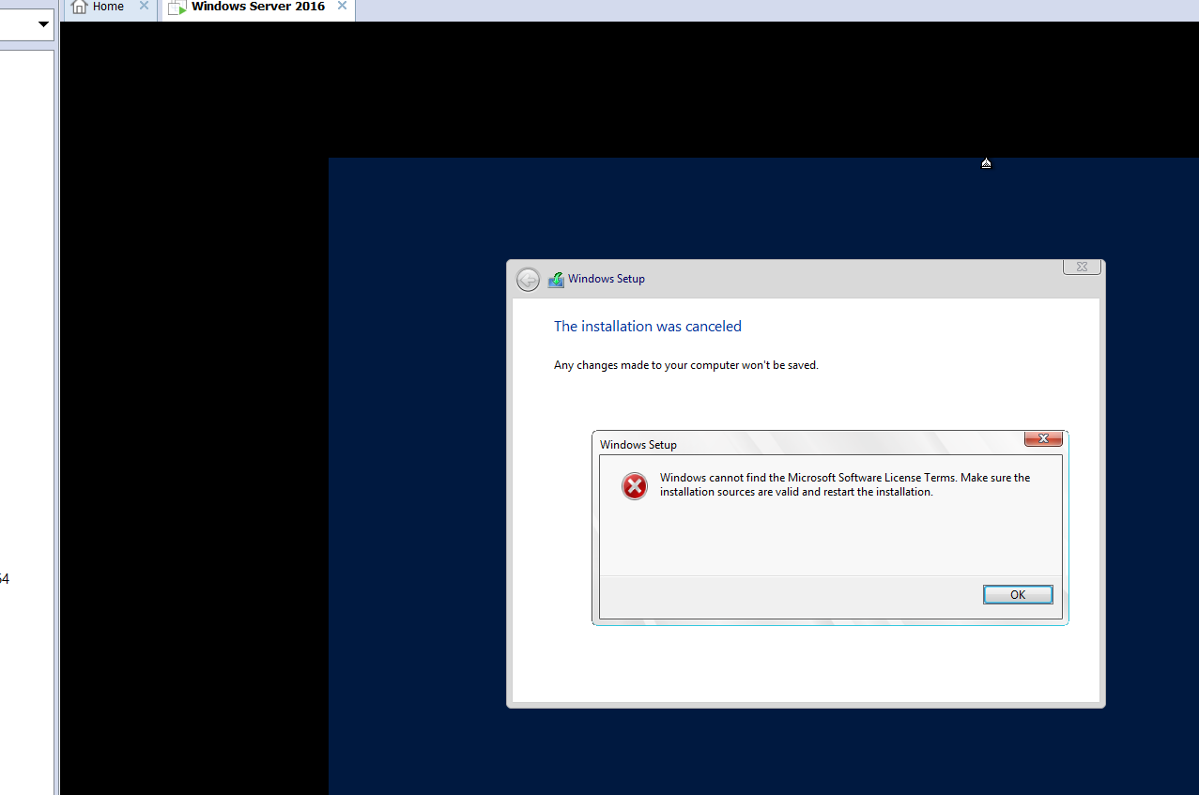
Task: Dismiss the Windows Setup error dialog via its X
Action: (1042, 438)
